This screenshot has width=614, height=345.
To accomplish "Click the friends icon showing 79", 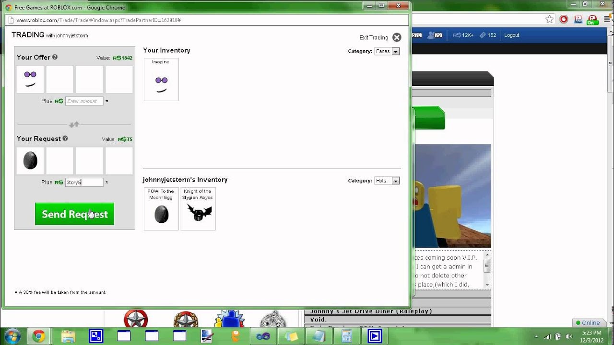I will tap(435, 35).
